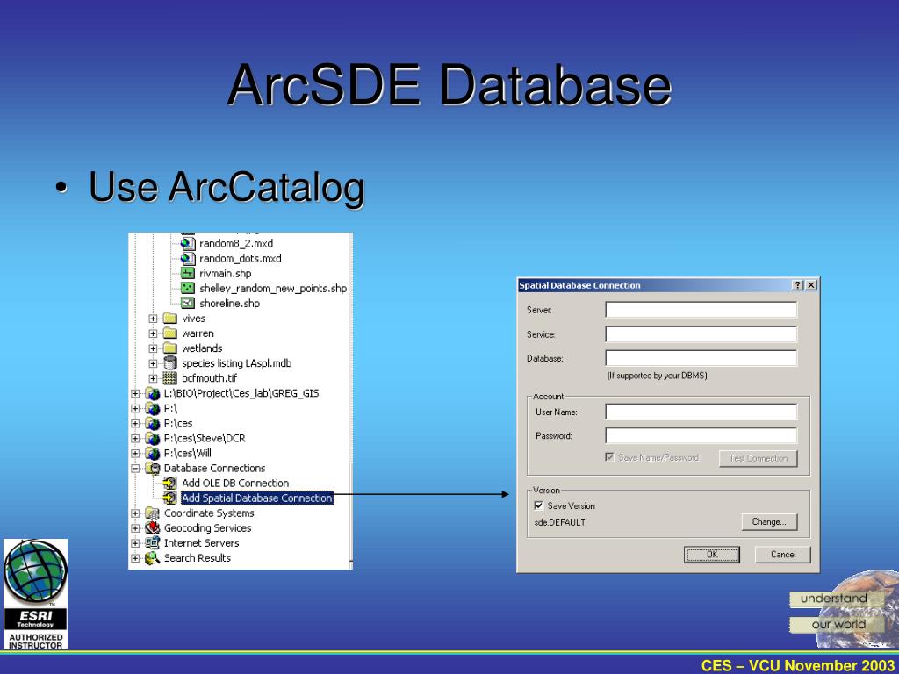Image resolution: width=899 pixels, height=674 pixels.
Task: Click the shelley_random_new_points.shp point shapefile icon
Action: (188, 288)
